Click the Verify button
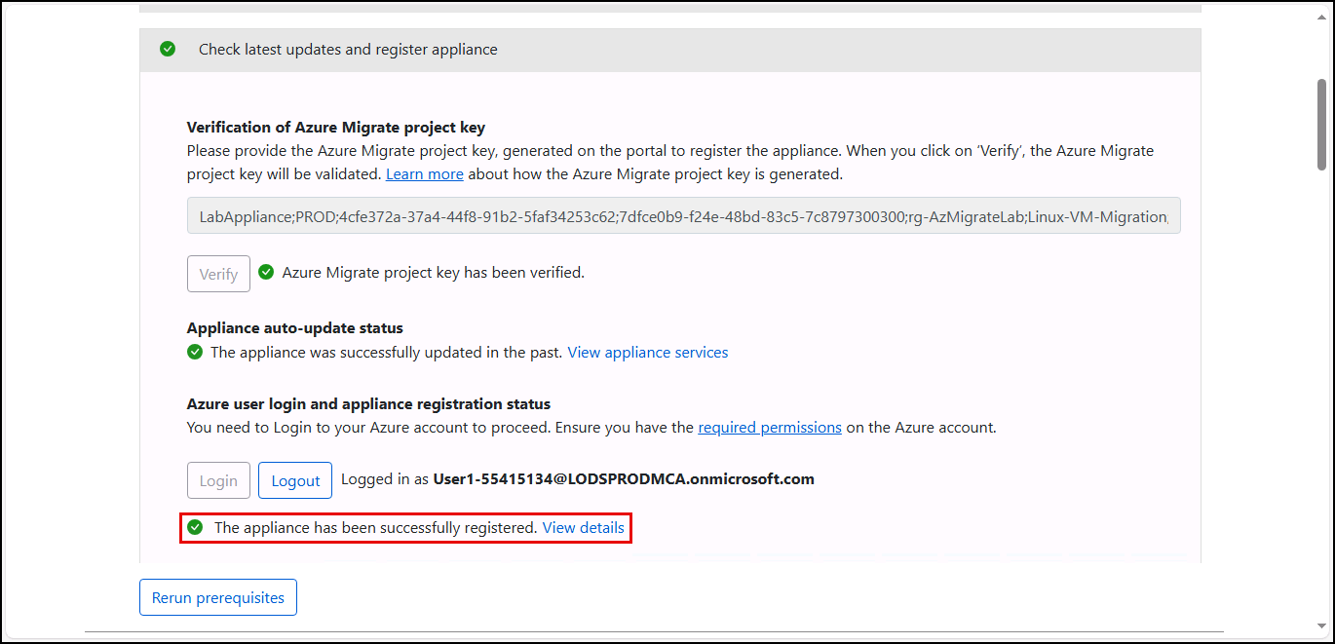 point(218,274)
